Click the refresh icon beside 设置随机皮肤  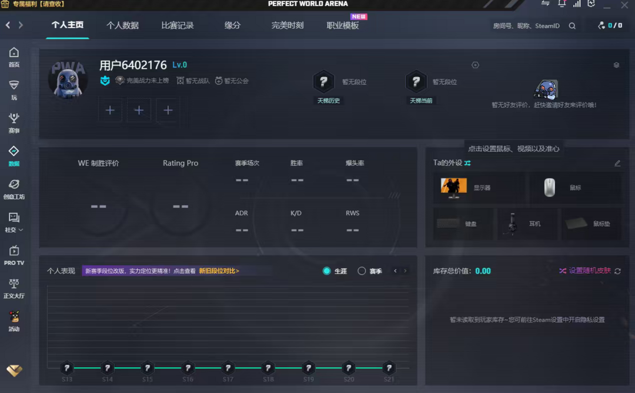click(x=617, y=271)
